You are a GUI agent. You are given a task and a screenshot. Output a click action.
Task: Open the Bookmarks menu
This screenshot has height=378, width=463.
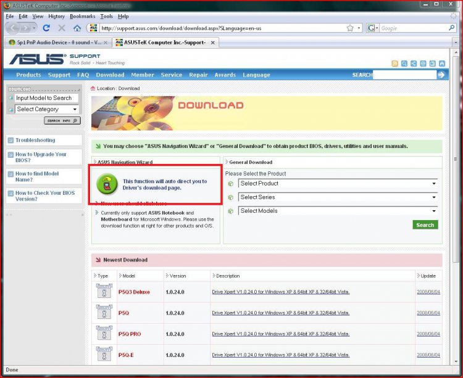click(82, 16)
